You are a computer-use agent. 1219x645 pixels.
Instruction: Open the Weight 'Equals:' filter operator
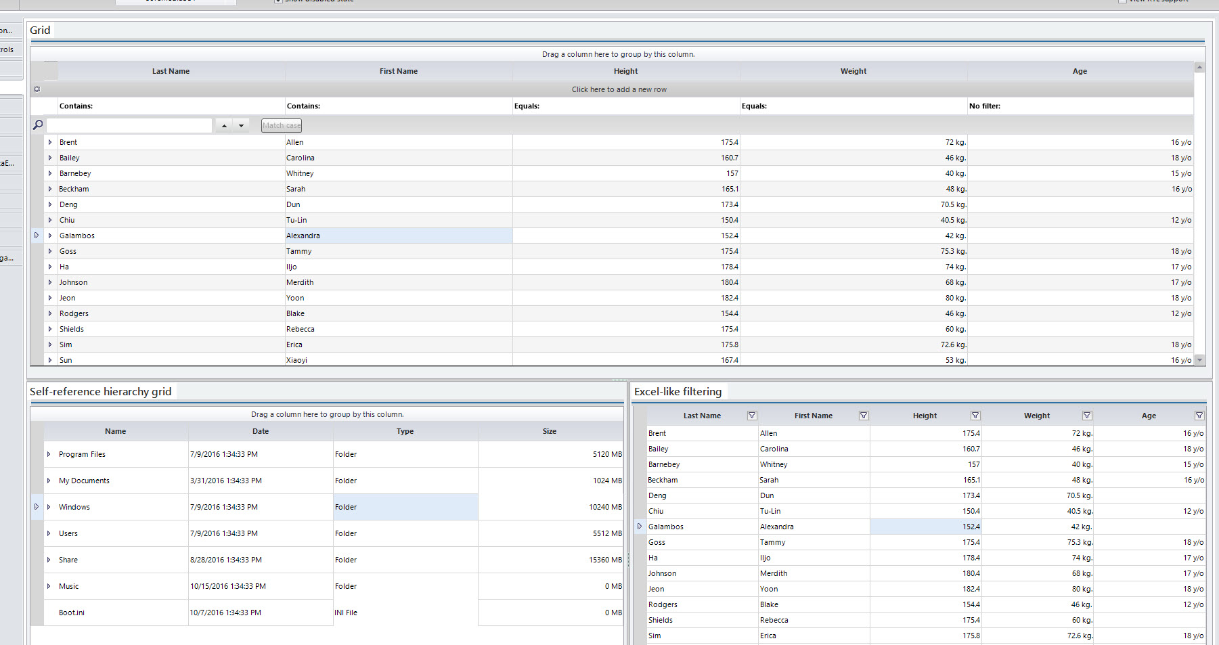coord(755,106)
